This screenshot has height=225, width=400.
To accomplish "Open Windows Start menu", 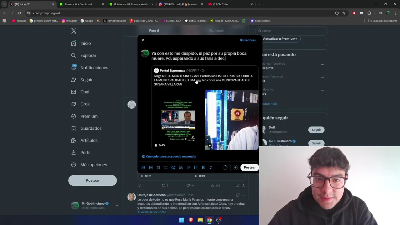I will 182,220.
